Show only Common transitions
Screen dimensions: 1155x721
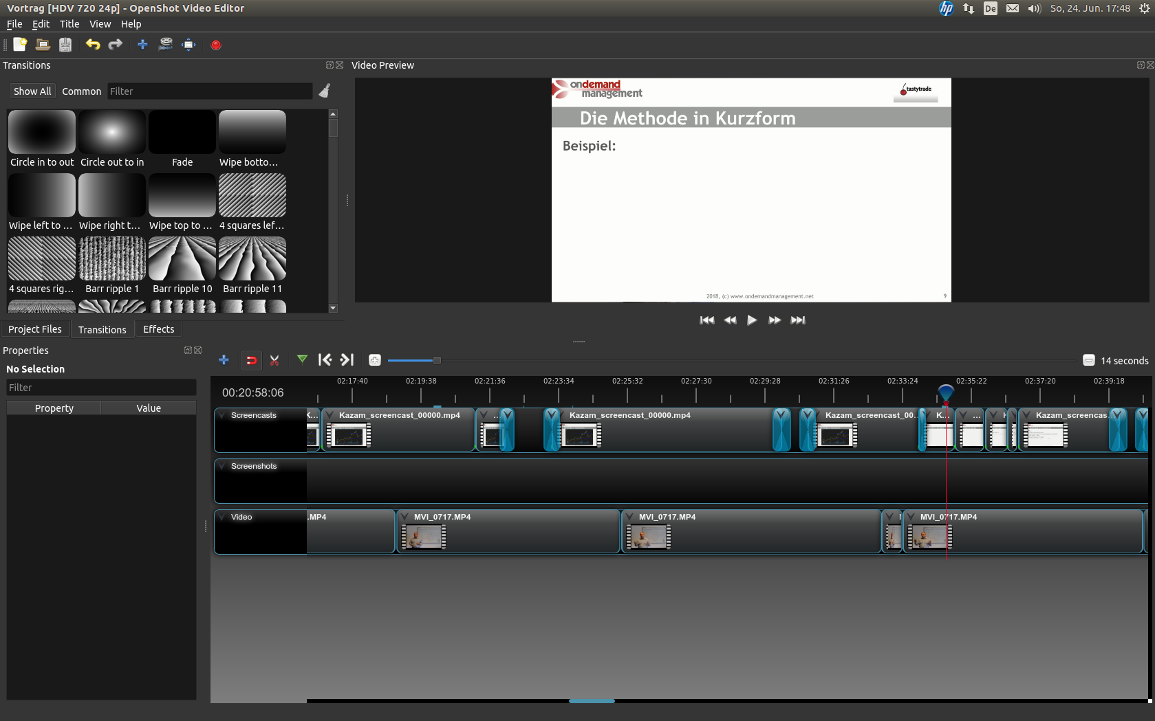click(x=81, y=91)
